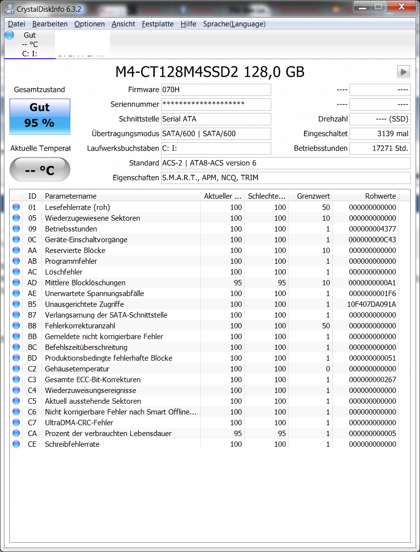Click the Schlechte column header
Image resolution: width=420 pixels, height=552 pixels.
click(x=266, y=196)
